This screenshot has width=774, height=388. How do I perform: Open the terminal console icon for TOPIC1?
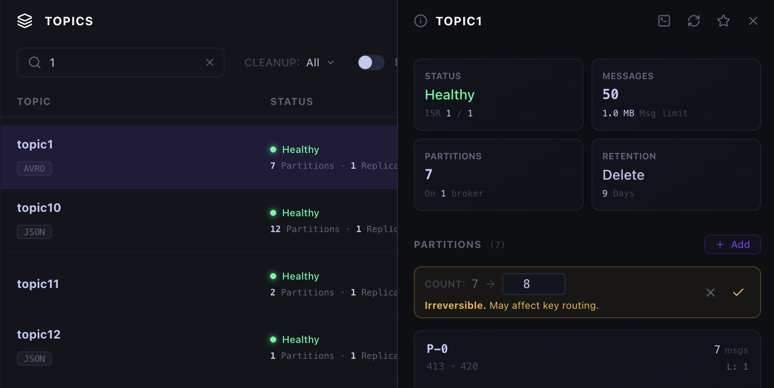coord(664,21)
